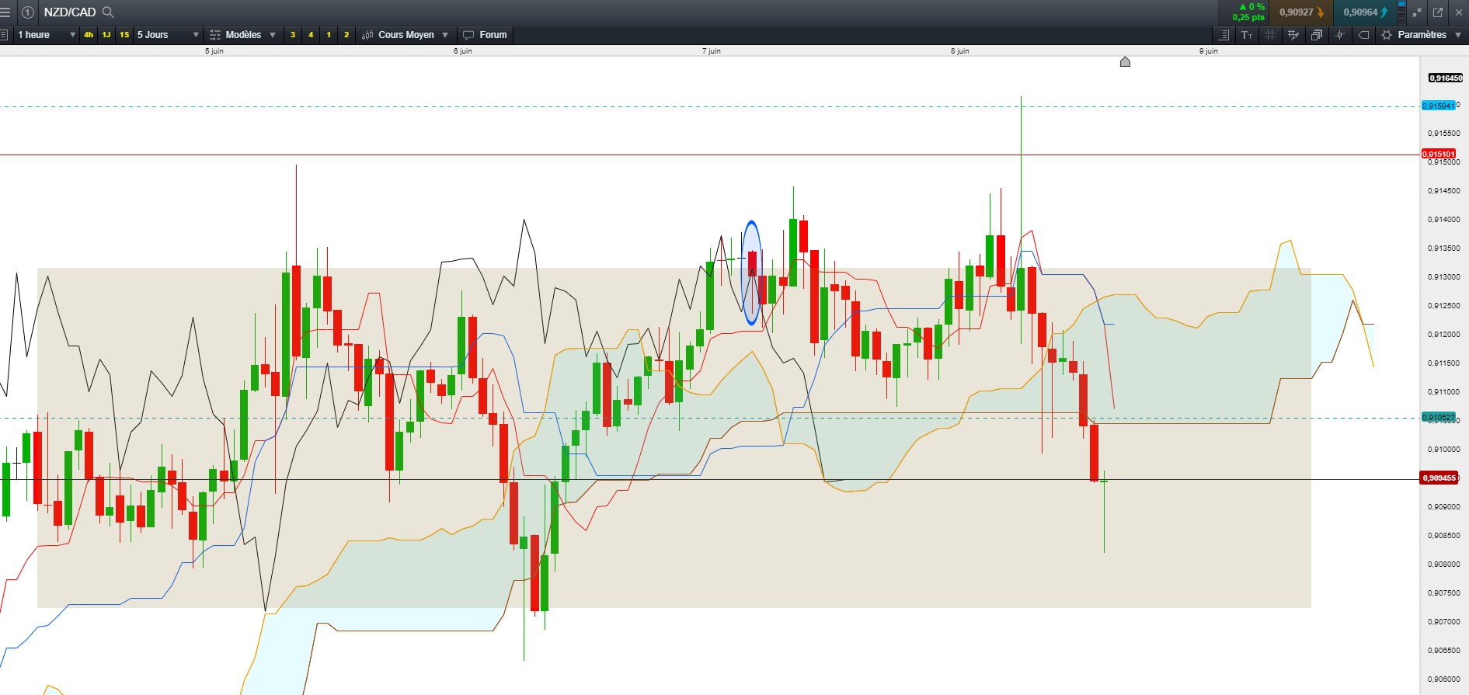This screenshot has height=695, width=1469.
Task: Click the 0,912000 price scale value
Action: tap(1443, 335)
